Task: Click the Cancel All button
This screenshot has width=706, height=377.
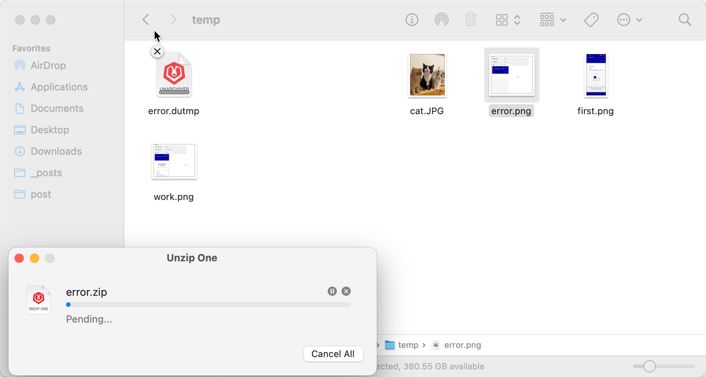Action: 333,354
